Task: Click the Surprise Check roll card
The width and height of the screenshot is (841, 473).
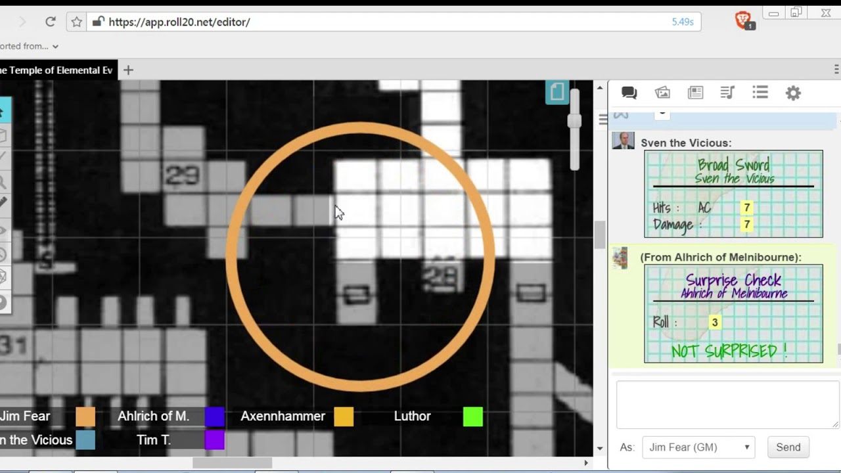Action: (733, 313)
